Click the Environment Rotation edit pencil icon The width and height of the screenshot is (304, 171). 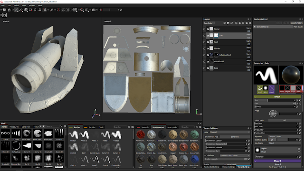coord(248,148)
